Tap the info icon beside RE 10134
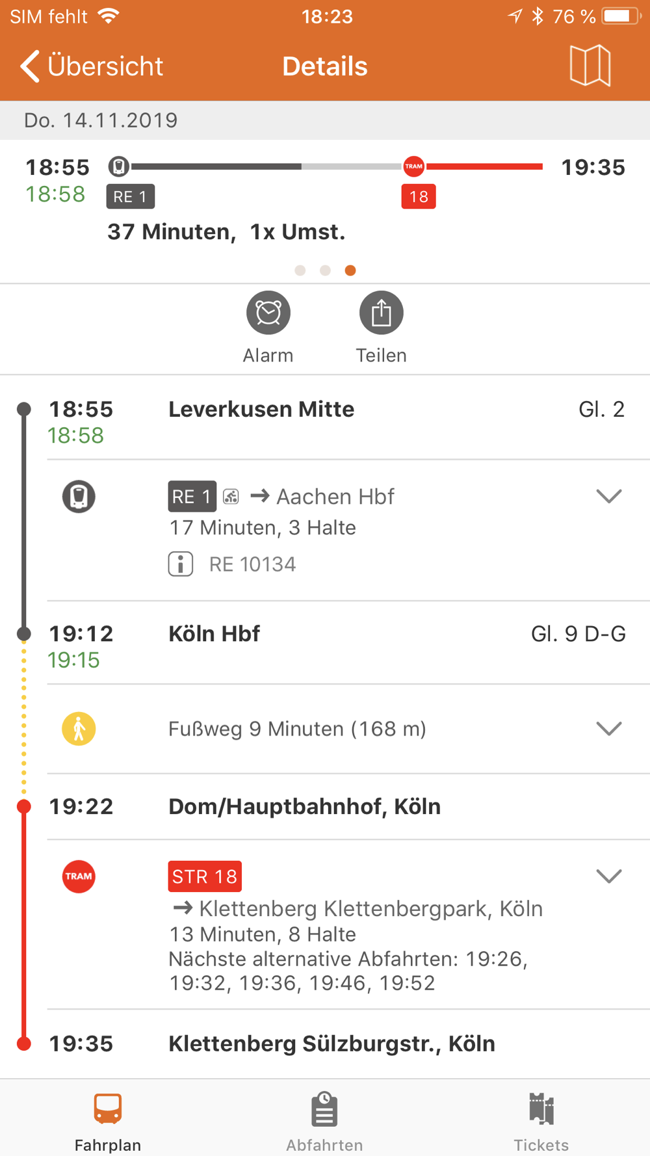The image size is (650, 1156). pyautogui.click(x=181, y=564)
